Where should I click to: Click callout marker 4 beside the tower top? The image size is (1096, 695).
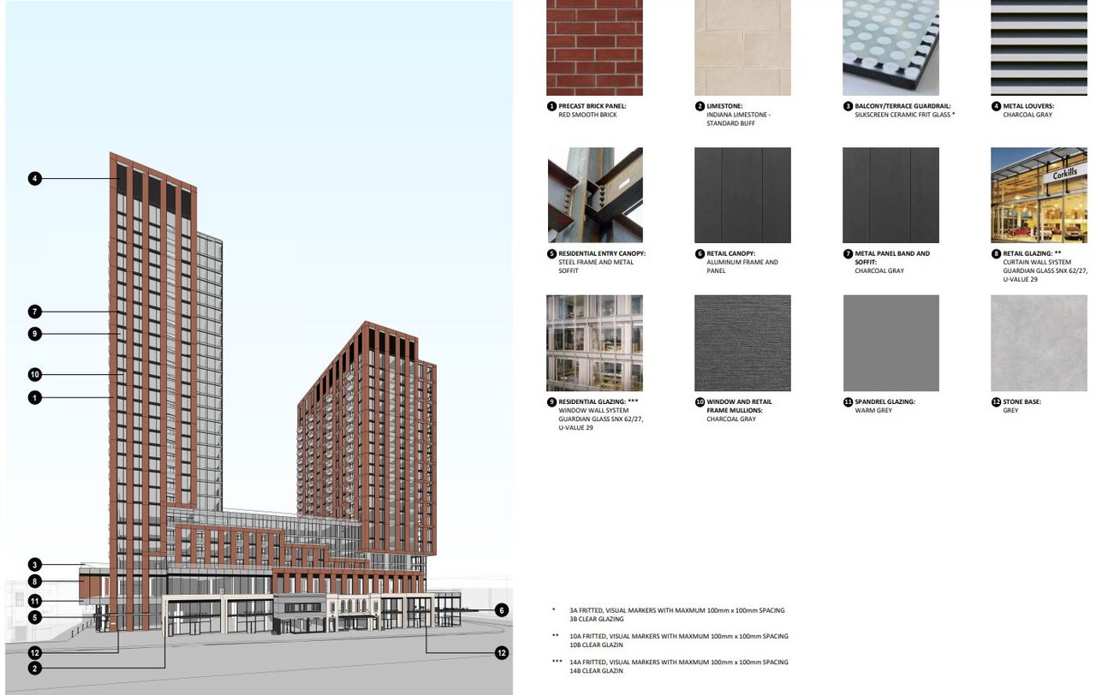click(34, 178)
